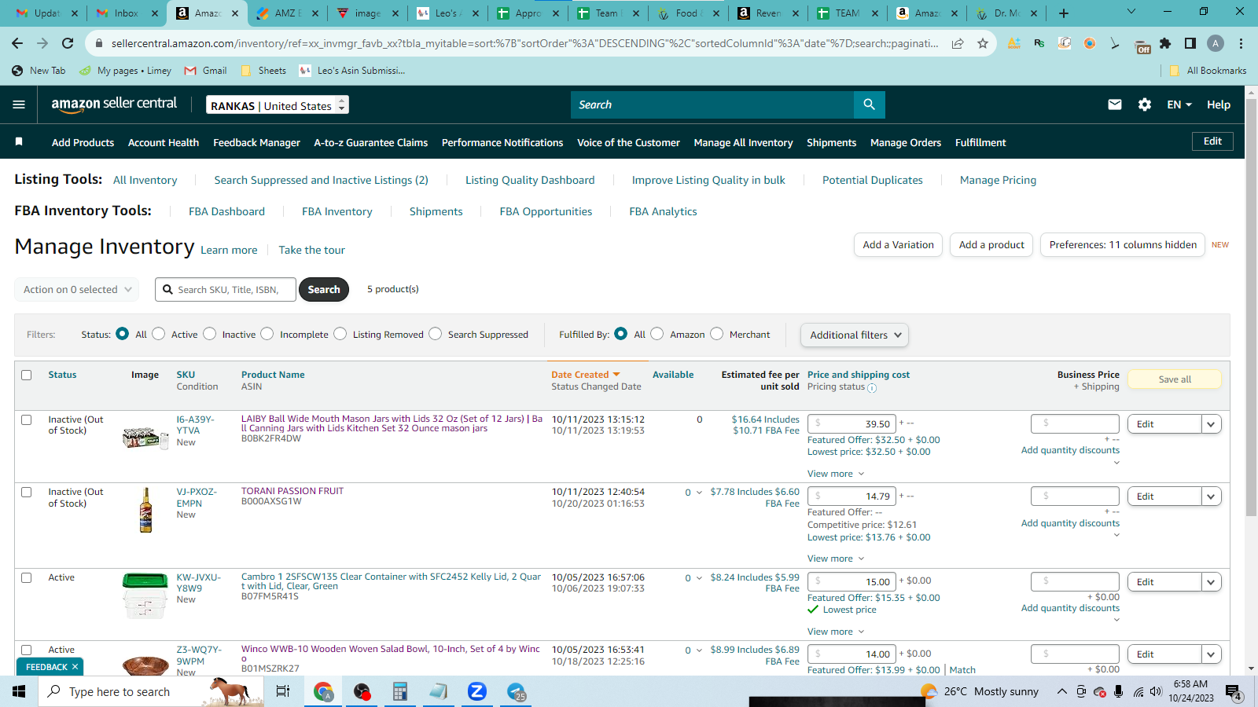Open the Zoom app from the taskbar

[476, 691]
